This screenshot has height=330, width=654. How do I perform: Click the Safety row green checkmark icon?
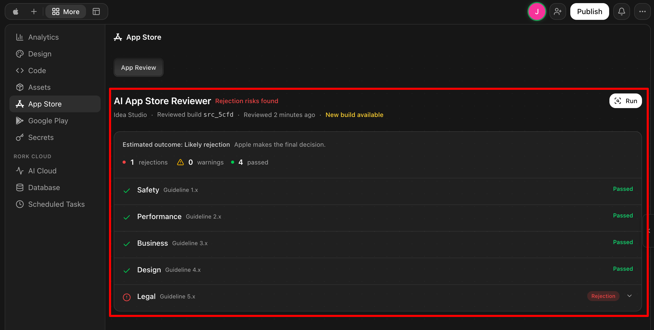click(x=127, y=191)
